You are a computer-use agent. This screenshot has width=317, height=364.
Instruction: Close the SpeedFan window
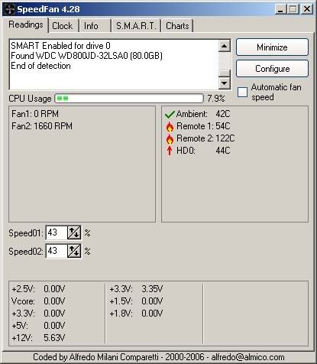(x=307, y=9)
